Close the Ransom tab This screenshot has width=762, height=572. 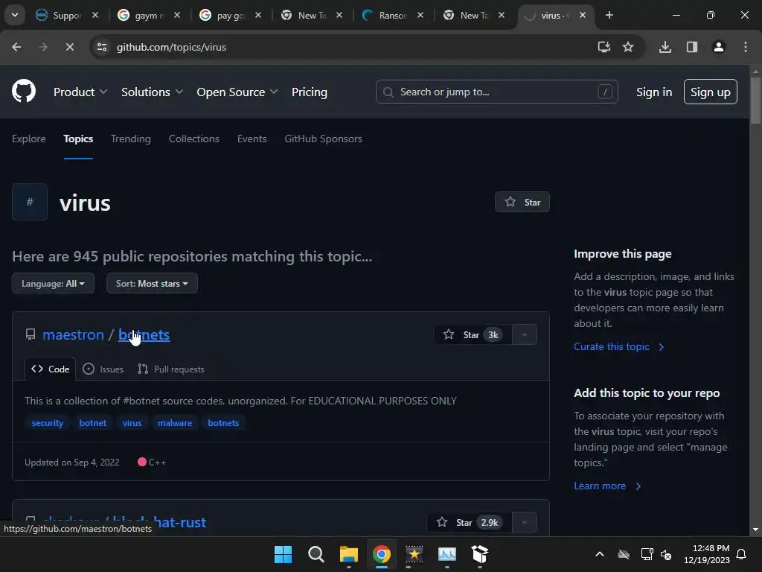coord(420,15)
